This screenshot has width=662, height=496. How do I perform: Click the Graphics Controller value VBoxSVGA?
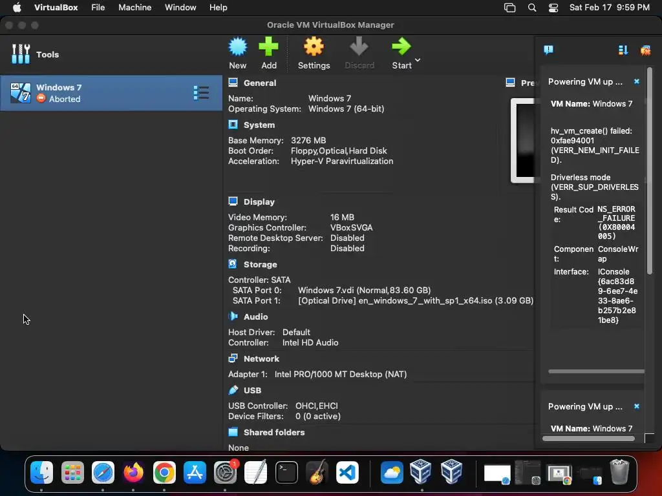[351, 228]
